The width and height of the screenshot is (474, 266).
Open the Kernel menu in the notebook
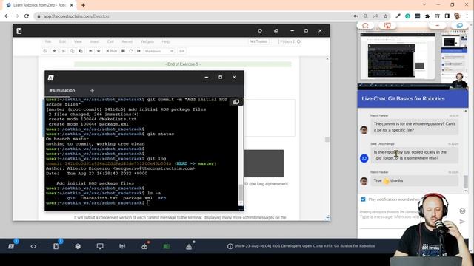127,41
